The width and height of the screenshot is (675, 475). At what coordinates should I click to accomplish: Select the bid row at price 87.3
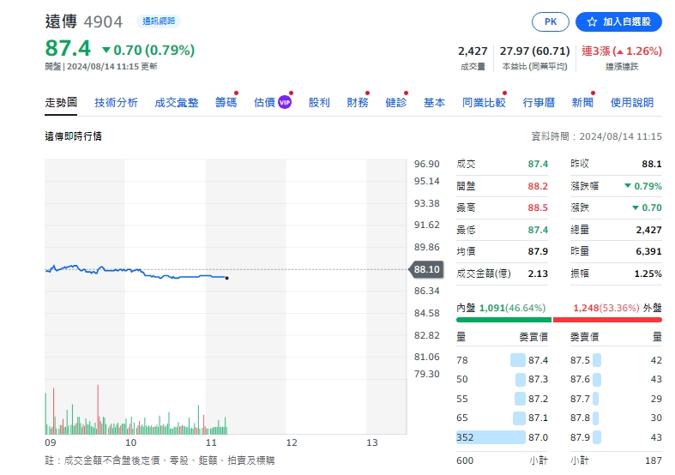[502, 379]
